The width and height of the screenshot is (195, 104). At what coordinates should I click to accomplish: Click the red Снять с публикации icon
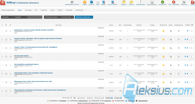174,2
